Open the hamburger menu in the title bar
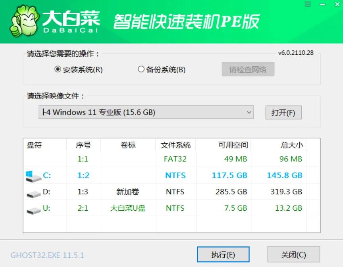The width and height of the screenshot is (343, 267). [307, 4]
